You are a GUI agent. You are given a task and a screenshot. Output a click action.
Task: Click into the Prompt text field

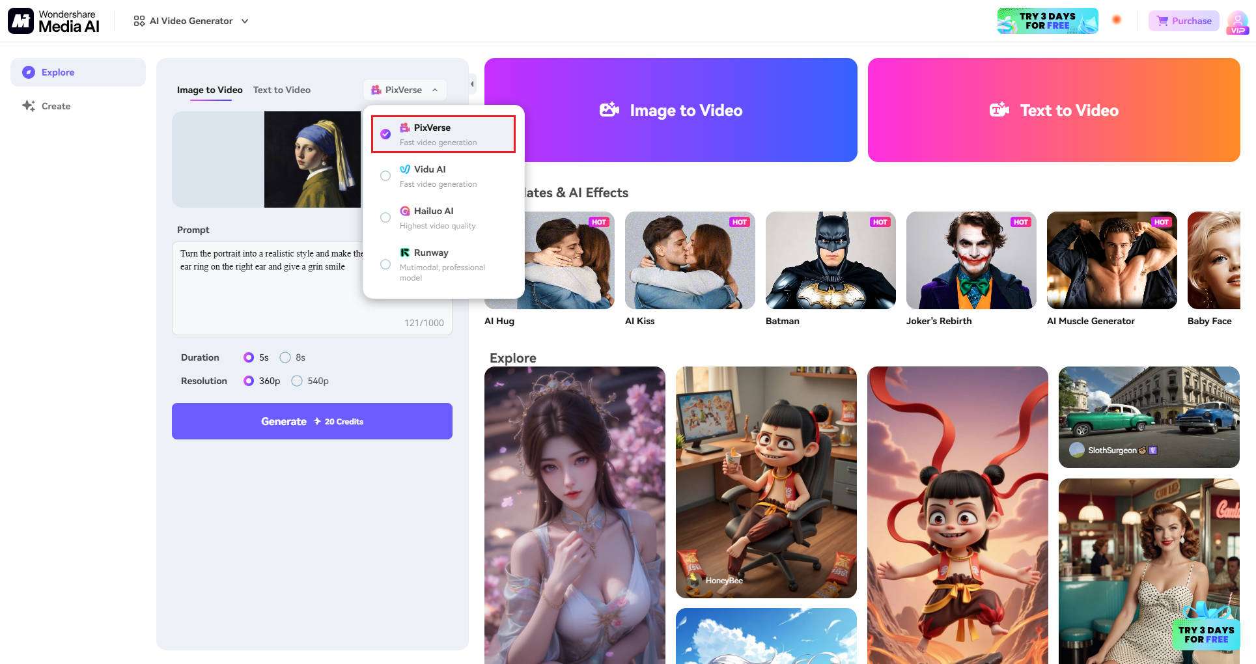click(312, 288)
